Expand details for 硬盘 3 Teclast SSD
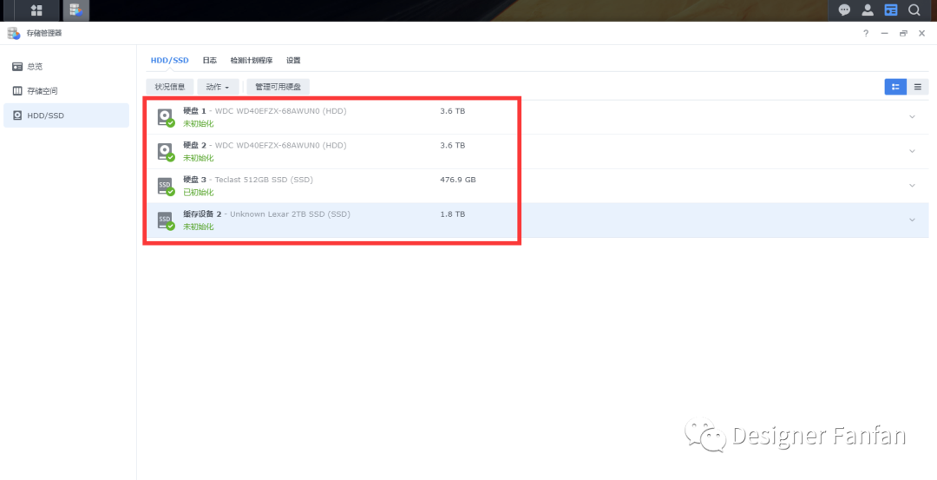This screenshot has width=937, height=480. pyautogui.click(x=912, y=185)
